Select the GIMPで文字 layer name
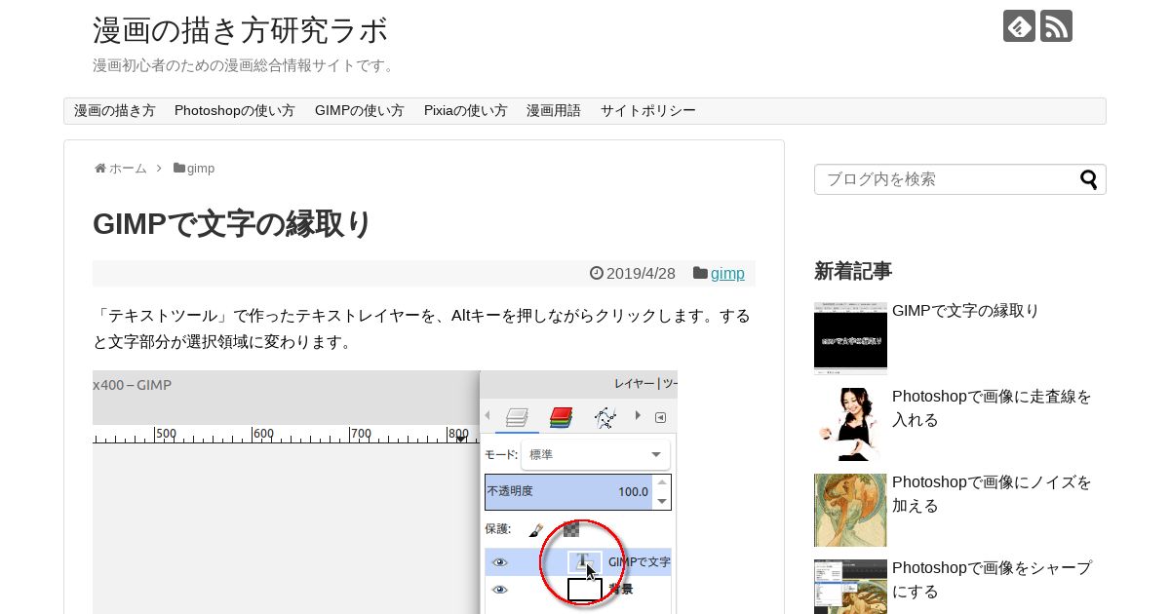 click(x=639, y=562)
